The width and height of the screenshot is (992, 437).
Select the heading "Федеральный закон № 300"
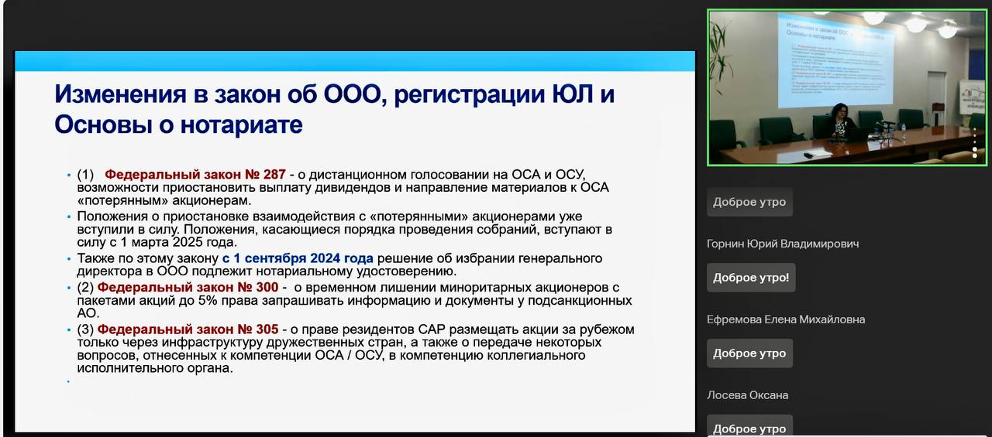pos(188,288)
